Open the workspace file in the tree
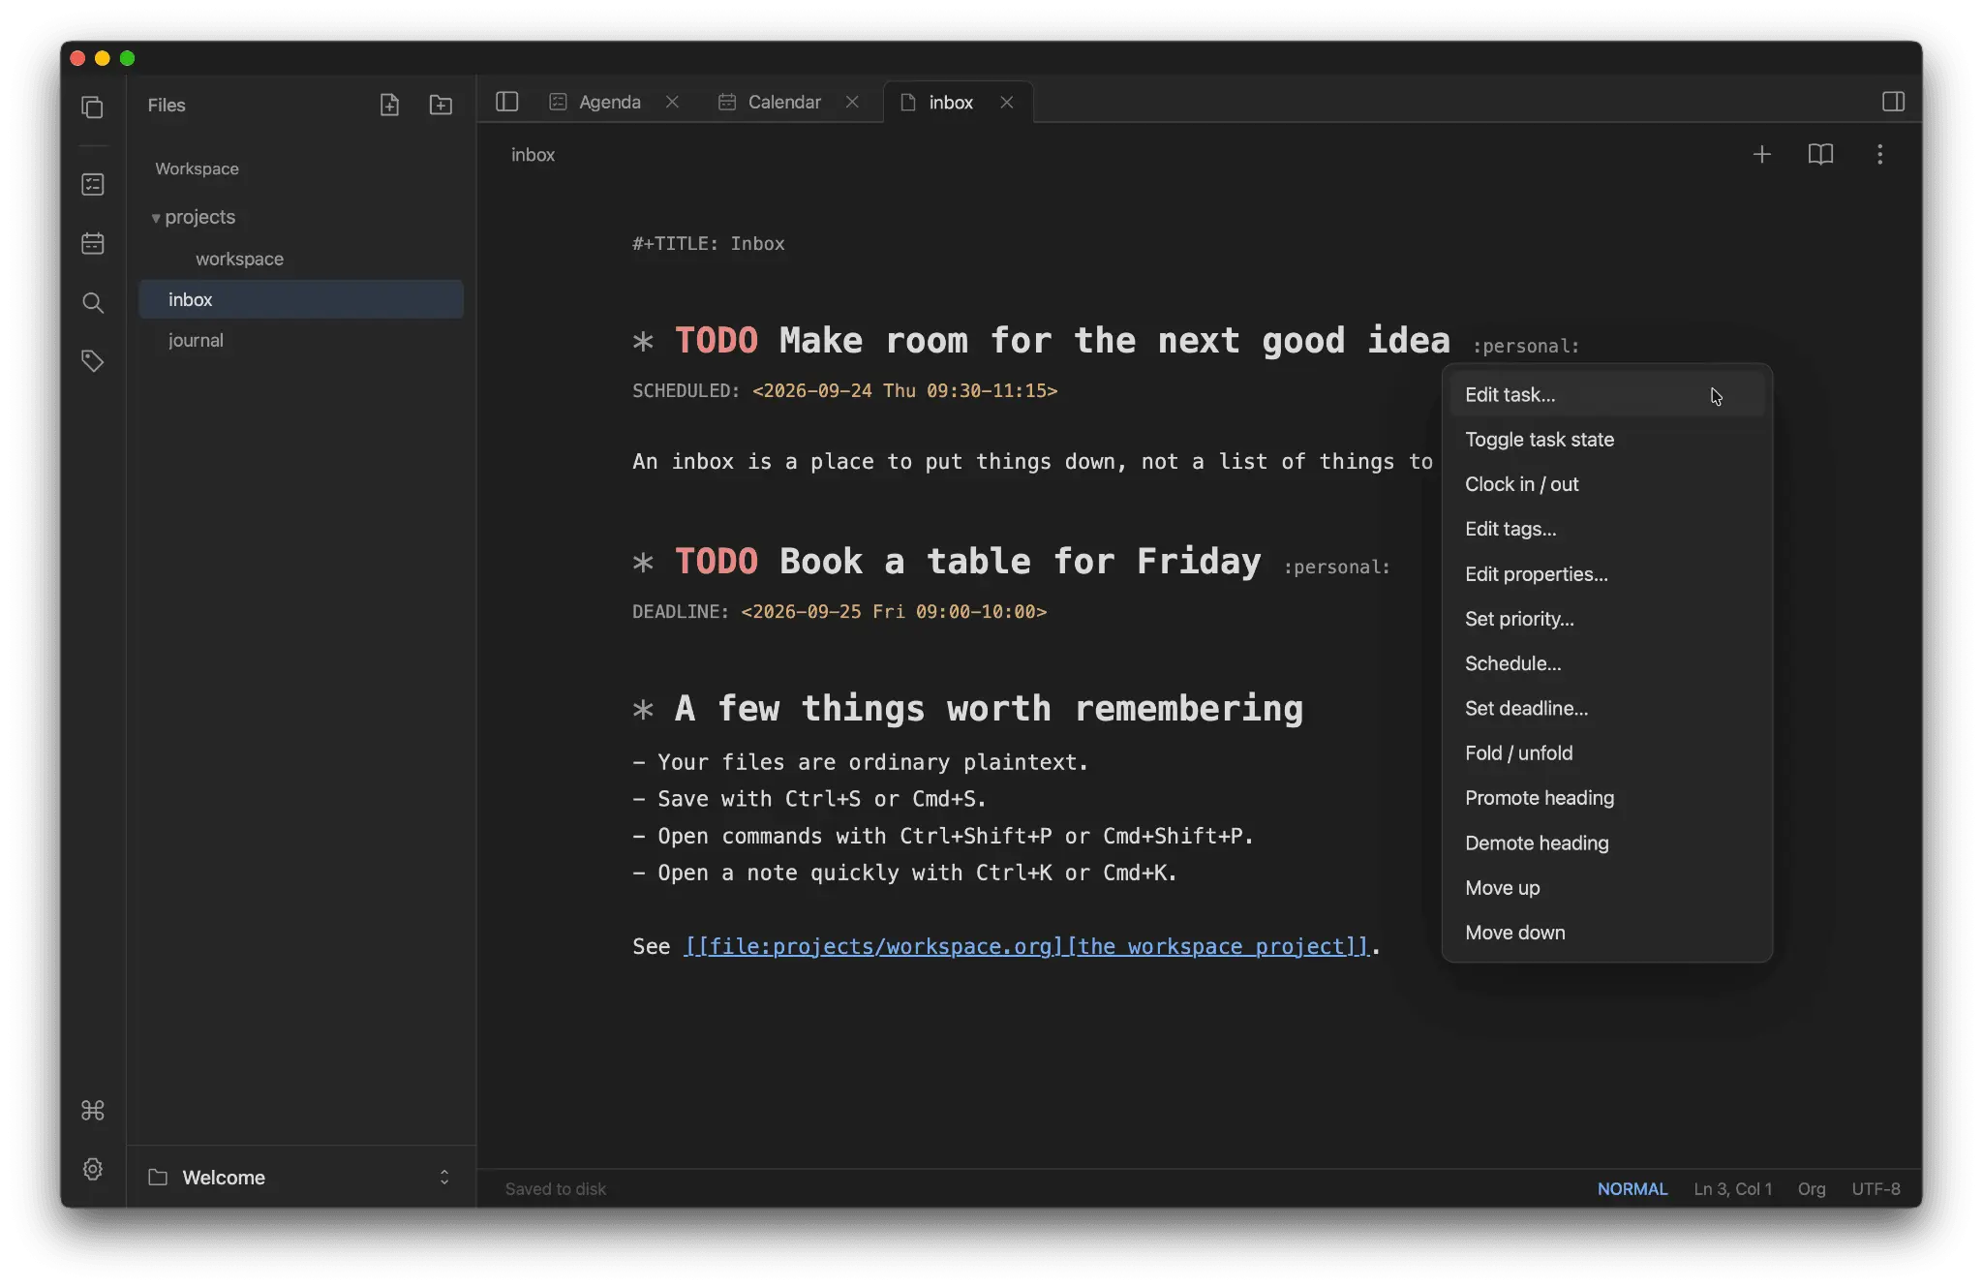Image resolution: width=1983 pixels, height=1288 pixels. [x=239, y=259]
